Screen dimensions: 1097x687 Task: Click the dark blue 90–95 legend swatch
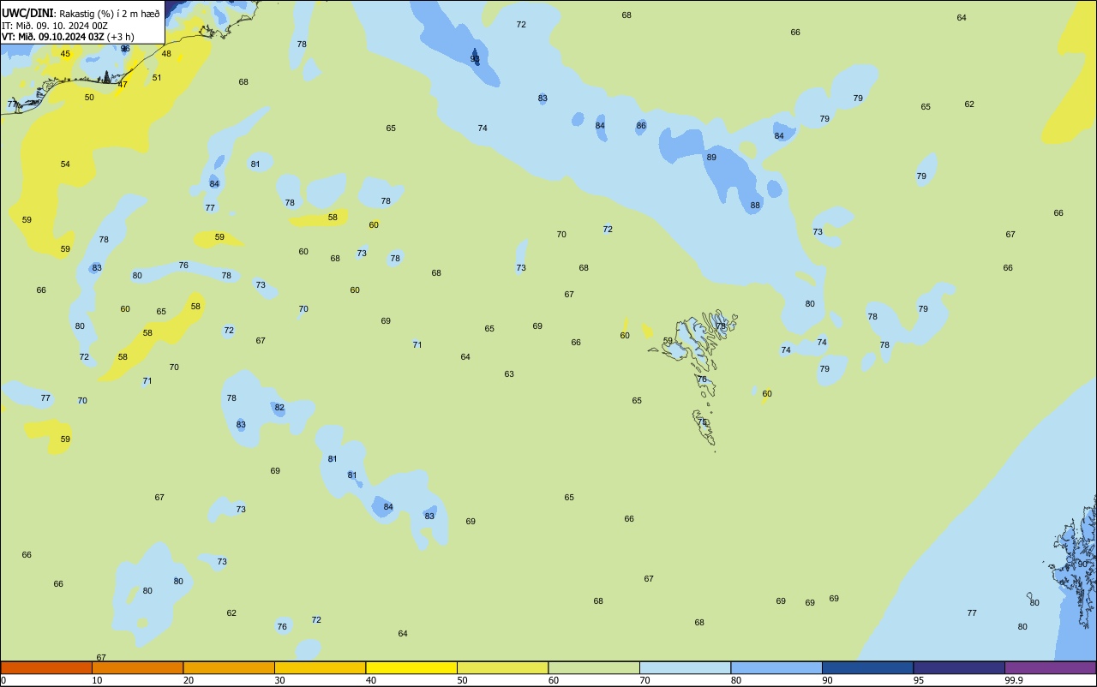tap(867, 667)
